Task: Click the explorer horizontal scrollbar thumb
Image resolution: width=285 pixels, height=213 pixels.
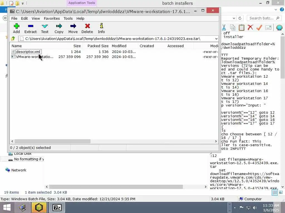Action: [116, 187]
